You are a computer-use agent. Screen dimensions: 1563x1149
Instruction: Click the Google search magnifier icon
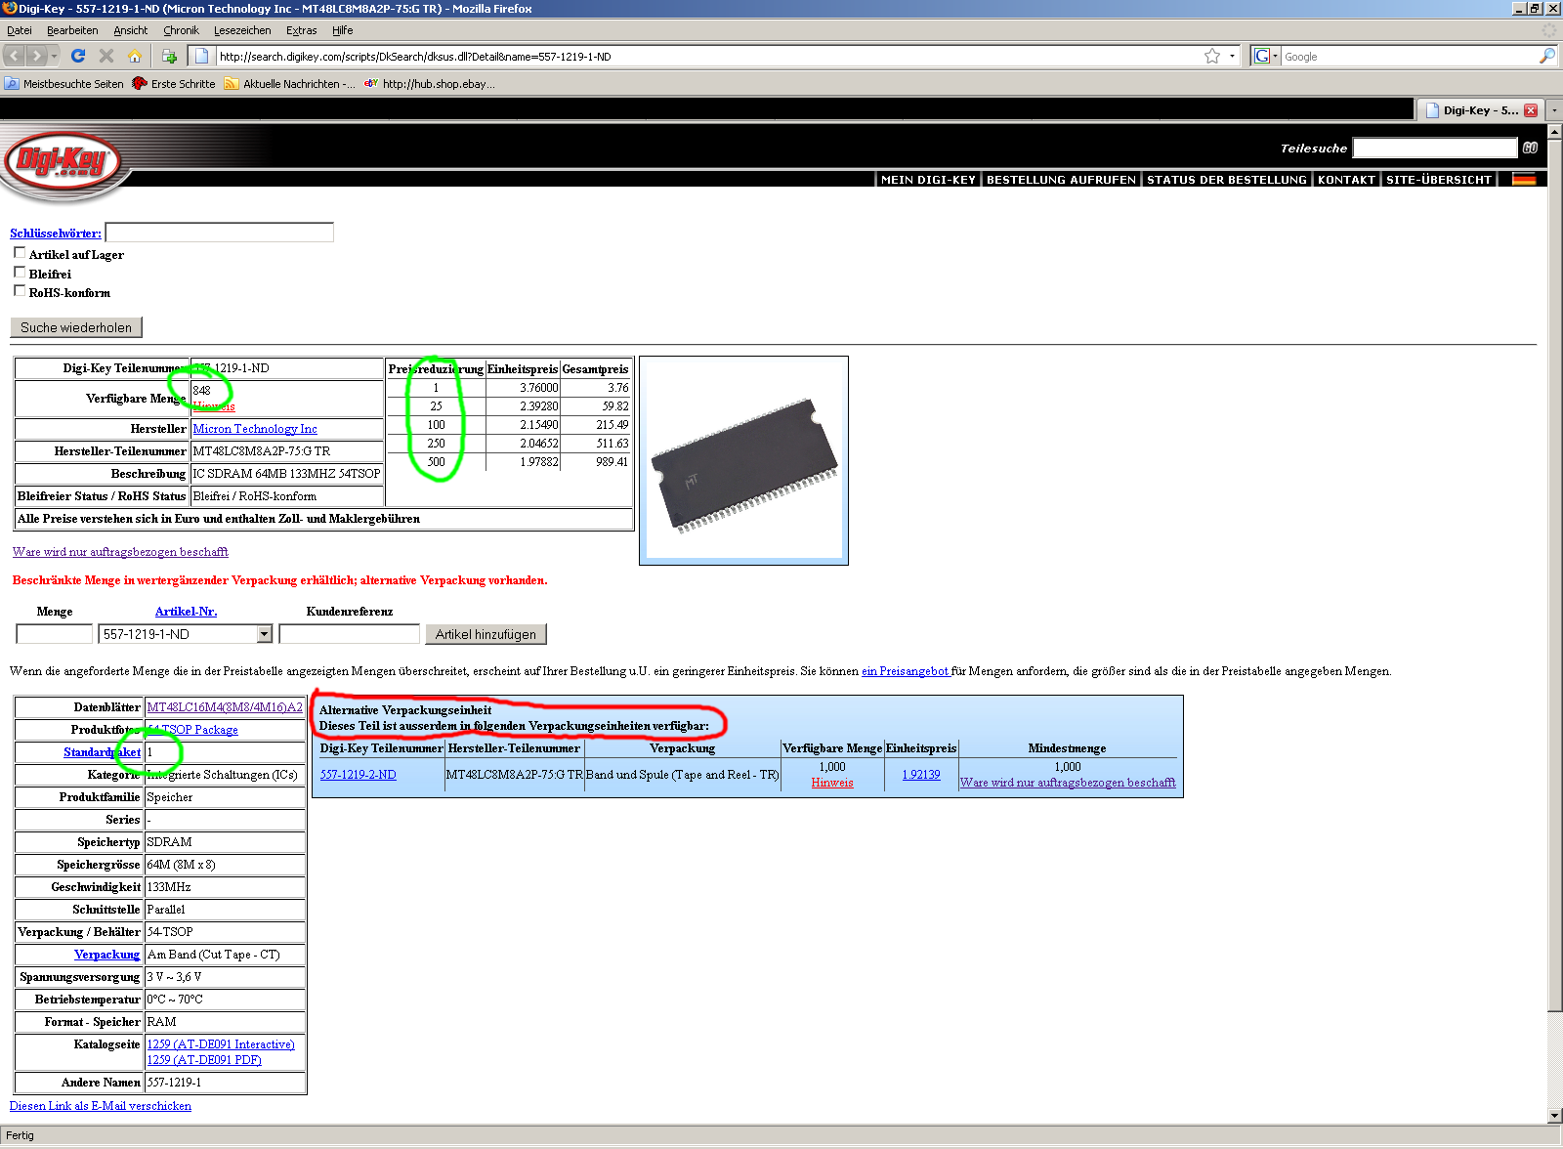(x=1546, y=56)
